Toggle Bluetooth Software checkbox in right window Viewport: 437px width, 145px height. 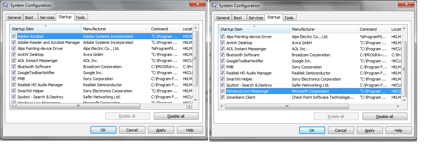(x=223, y=55)
